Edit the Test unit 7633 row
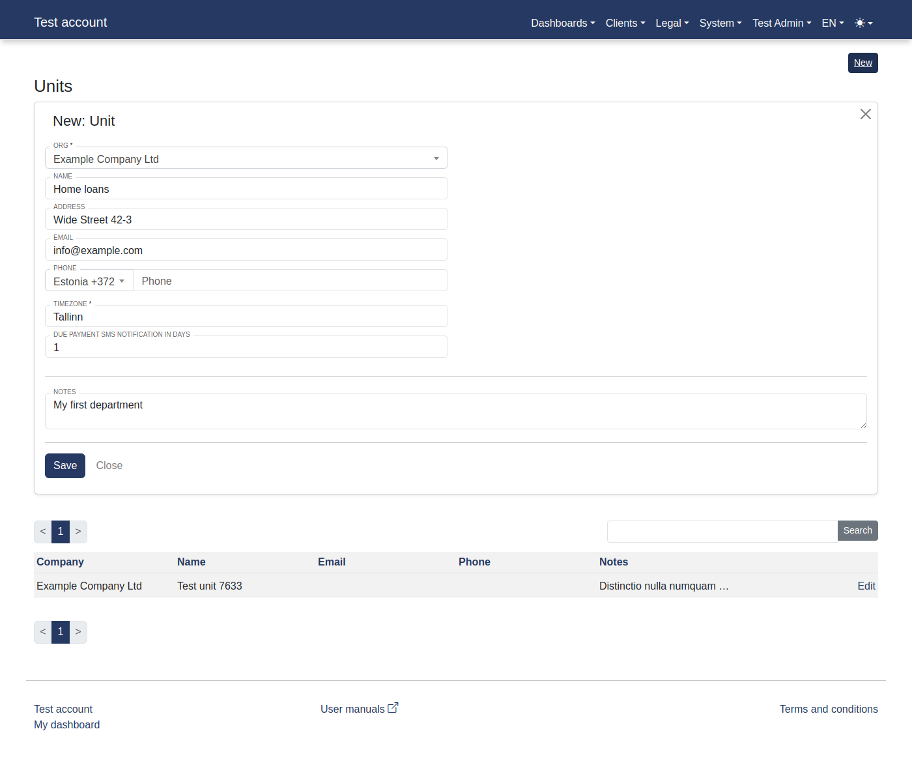Screen dimensions: 912x772 [x=866, y=586]
